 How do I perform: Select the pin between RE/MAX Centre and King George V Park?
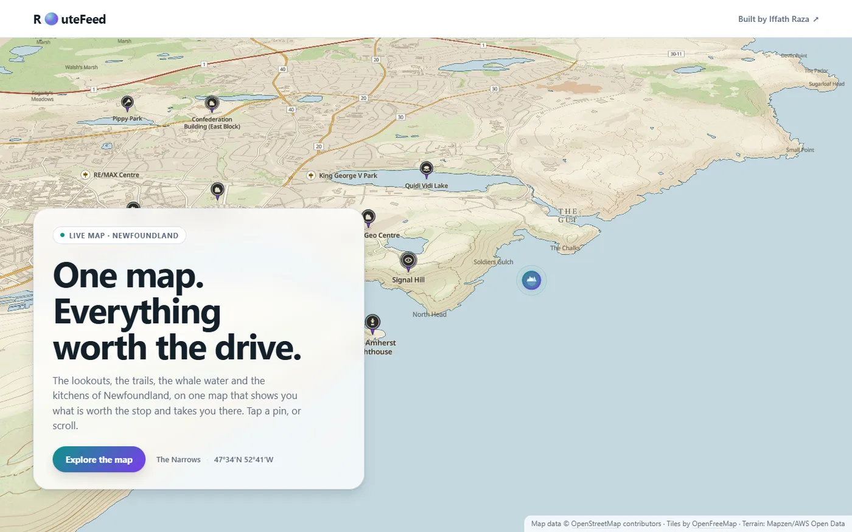tap(217, 191)
